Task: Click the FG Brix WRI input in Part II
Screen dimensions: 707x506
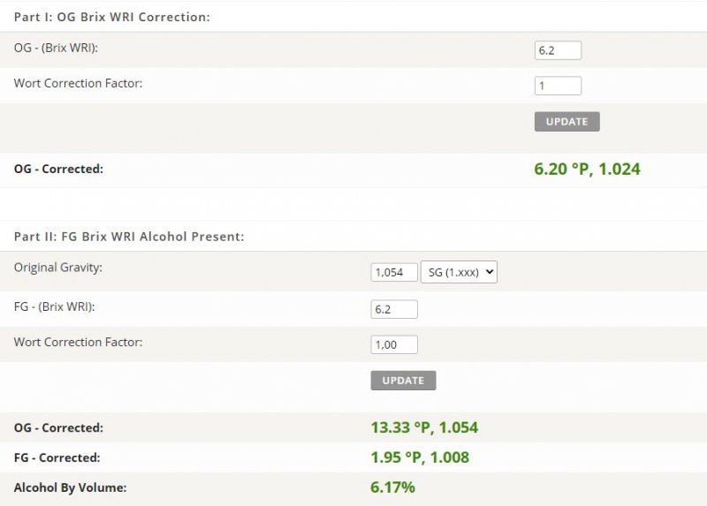Action: pos(394,309)
